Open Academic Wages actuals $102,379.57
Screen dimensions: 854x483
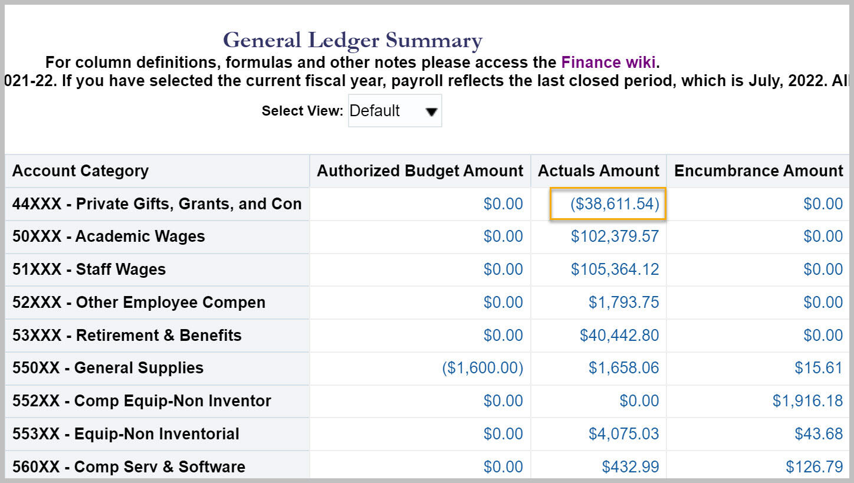(x=615, y=236)
